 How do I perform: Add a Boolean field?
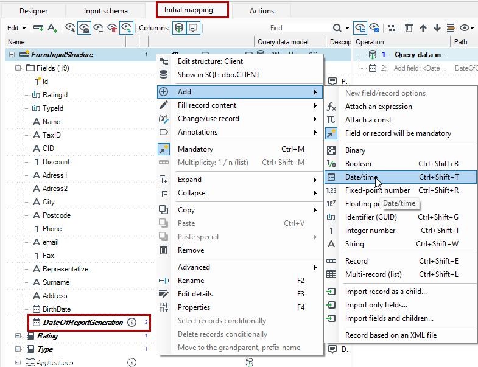pos(401,164)
